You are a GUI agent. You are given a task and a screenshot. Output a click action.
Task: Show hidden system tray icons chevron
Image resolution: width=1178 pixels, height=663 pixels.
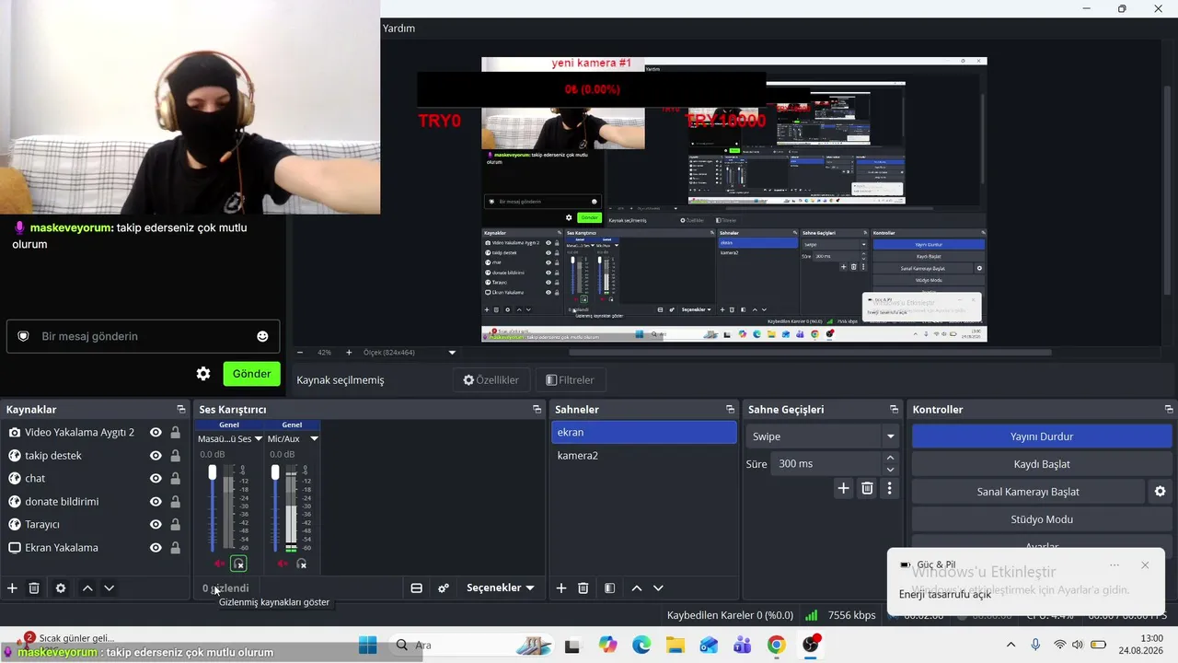coord(1011,645)
